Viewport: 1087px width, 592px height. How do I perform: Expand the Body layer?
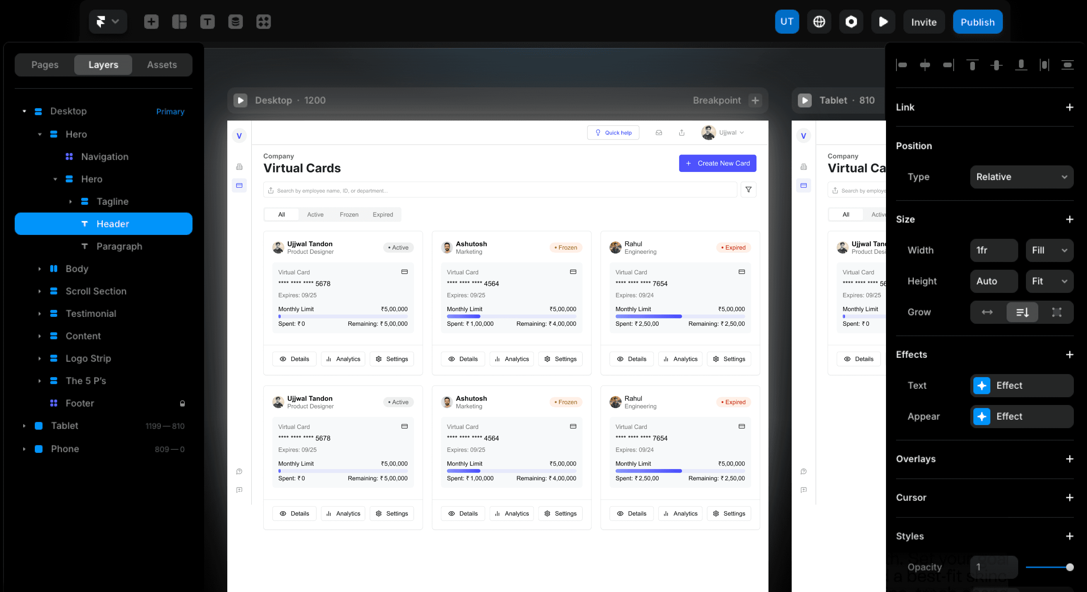pos(40,269)
